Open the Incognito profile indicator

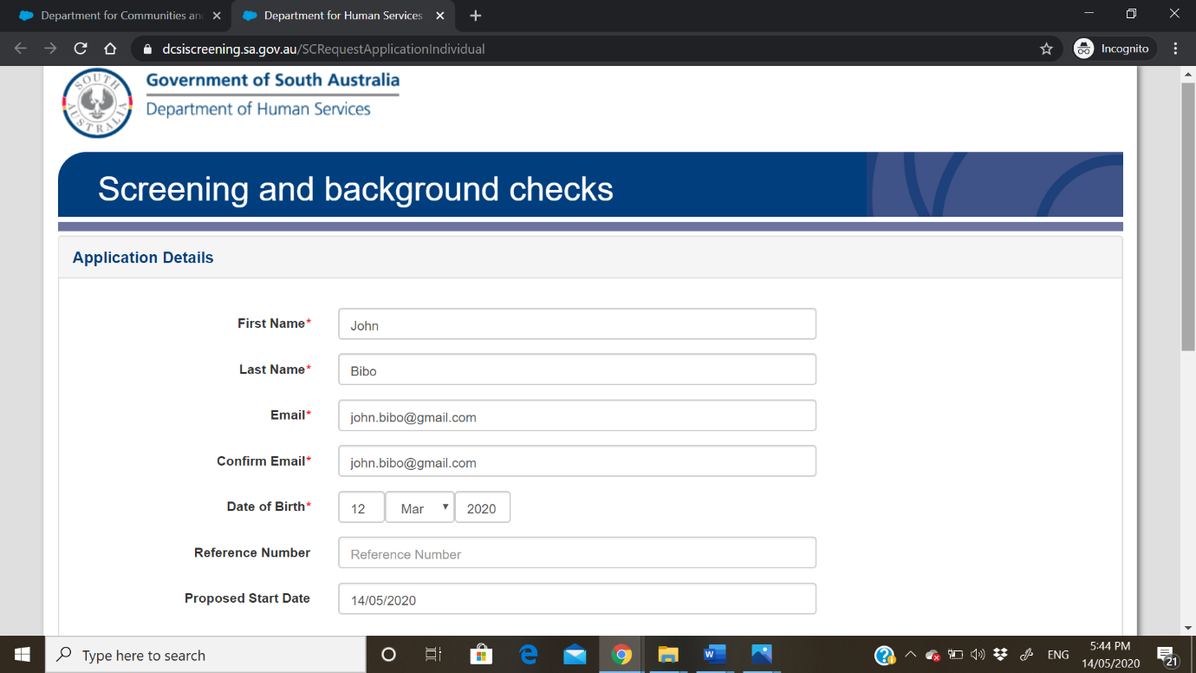click(1112, 49)
